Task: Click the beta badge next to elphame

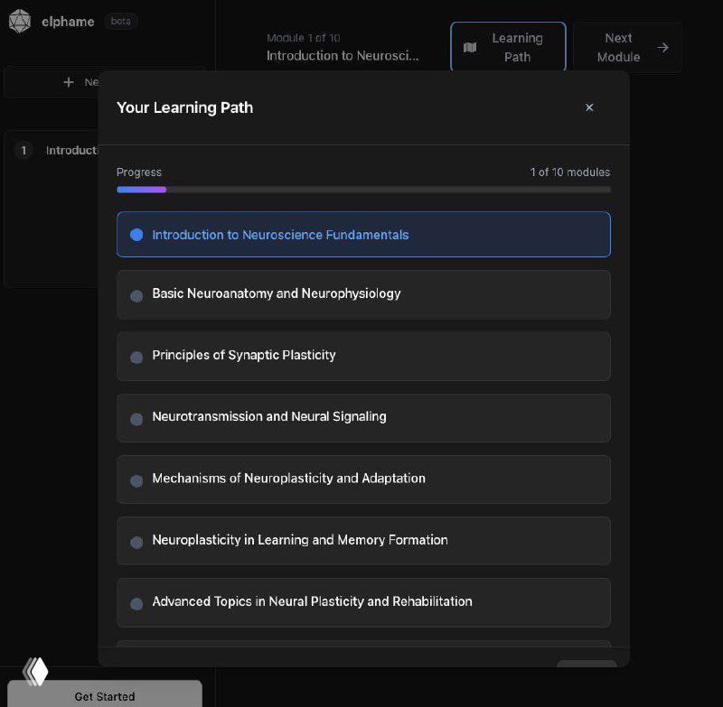Action: tap(120, 22)
